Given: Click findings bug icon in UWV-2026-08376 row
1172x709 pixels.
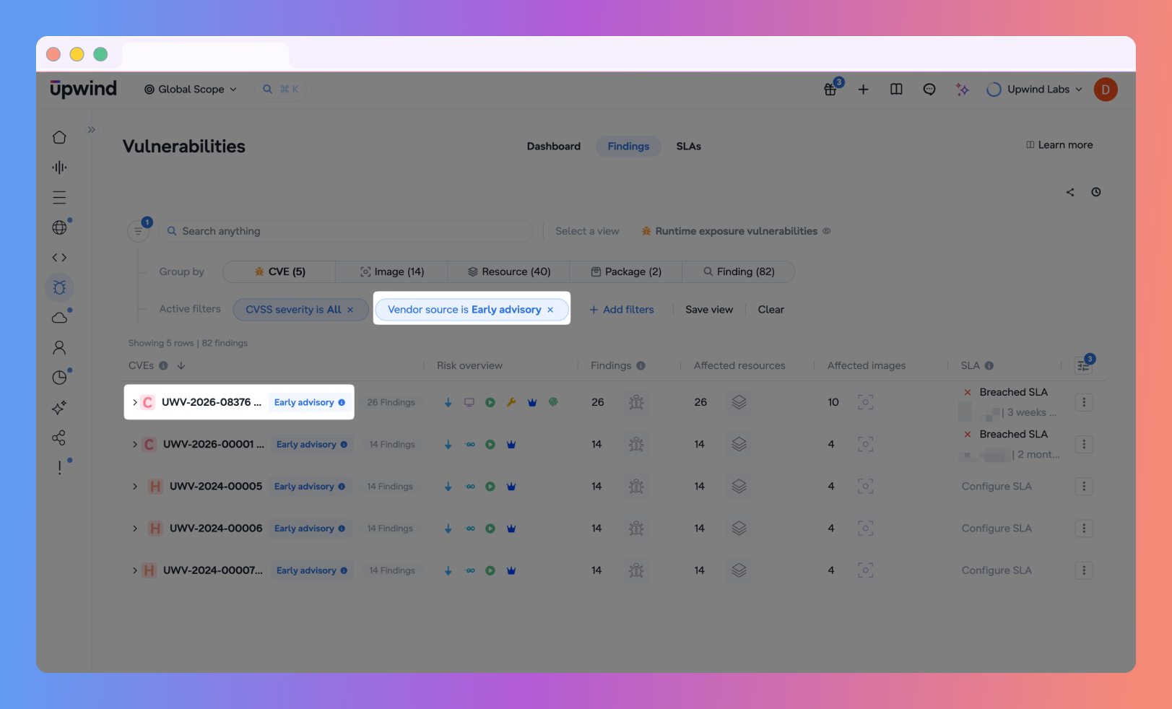Looking at the screenshot, I should [x=636, y=402].
